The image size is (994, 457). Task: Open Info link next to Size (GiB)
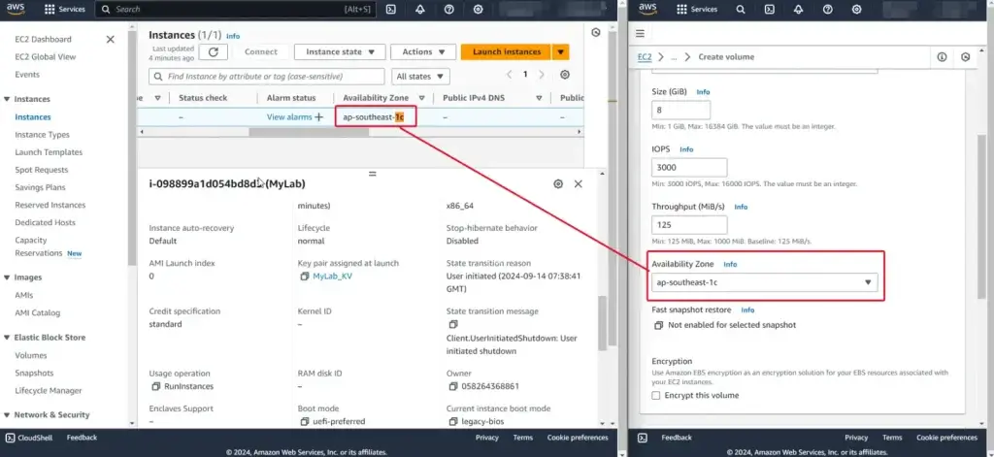(703, 92)
